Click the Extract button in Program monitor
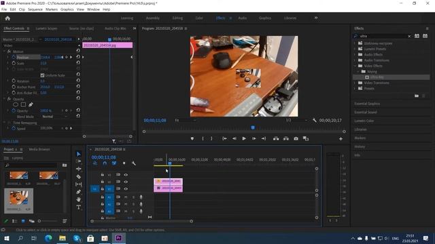This screenshot has width=435, height=244. pyautogui.click(x=285, y=138)
